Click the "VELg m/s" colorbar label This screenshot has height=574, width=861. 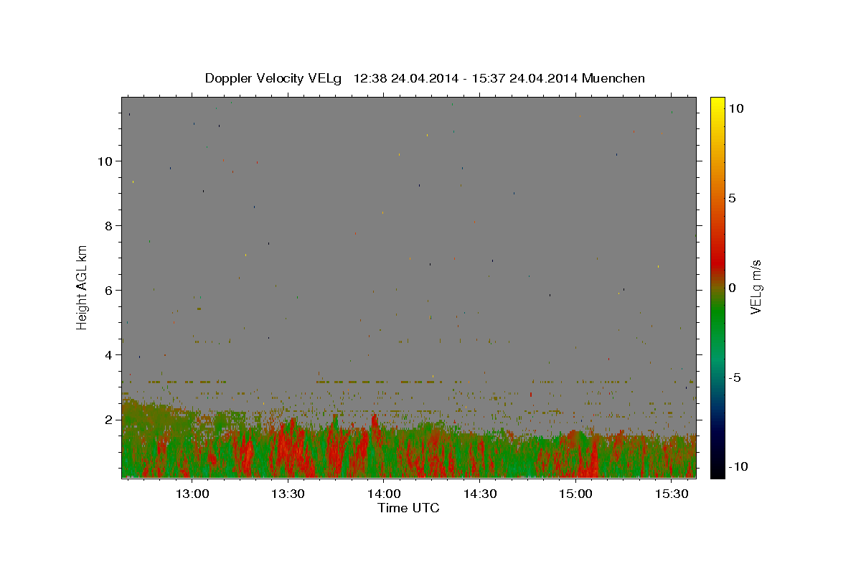pyautogui.click(x=756, y=287)
